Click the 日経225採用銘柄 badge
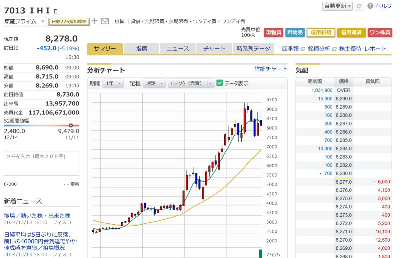The width and height of the screenshot is (401, 258). (x=69, y=22)
